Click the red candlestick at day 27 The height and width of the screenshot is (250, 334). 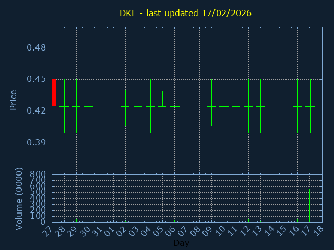click(54, 93)
